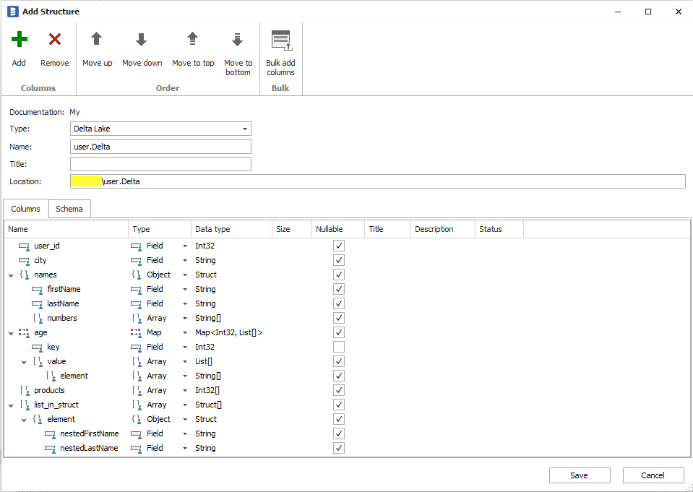Click the Add columns icon
Viewport: 693px width, 492px height.
(18, 40)
